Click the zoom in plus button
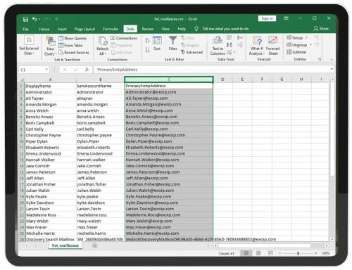This screenshot has width=352, height=270. coord(316,253)
